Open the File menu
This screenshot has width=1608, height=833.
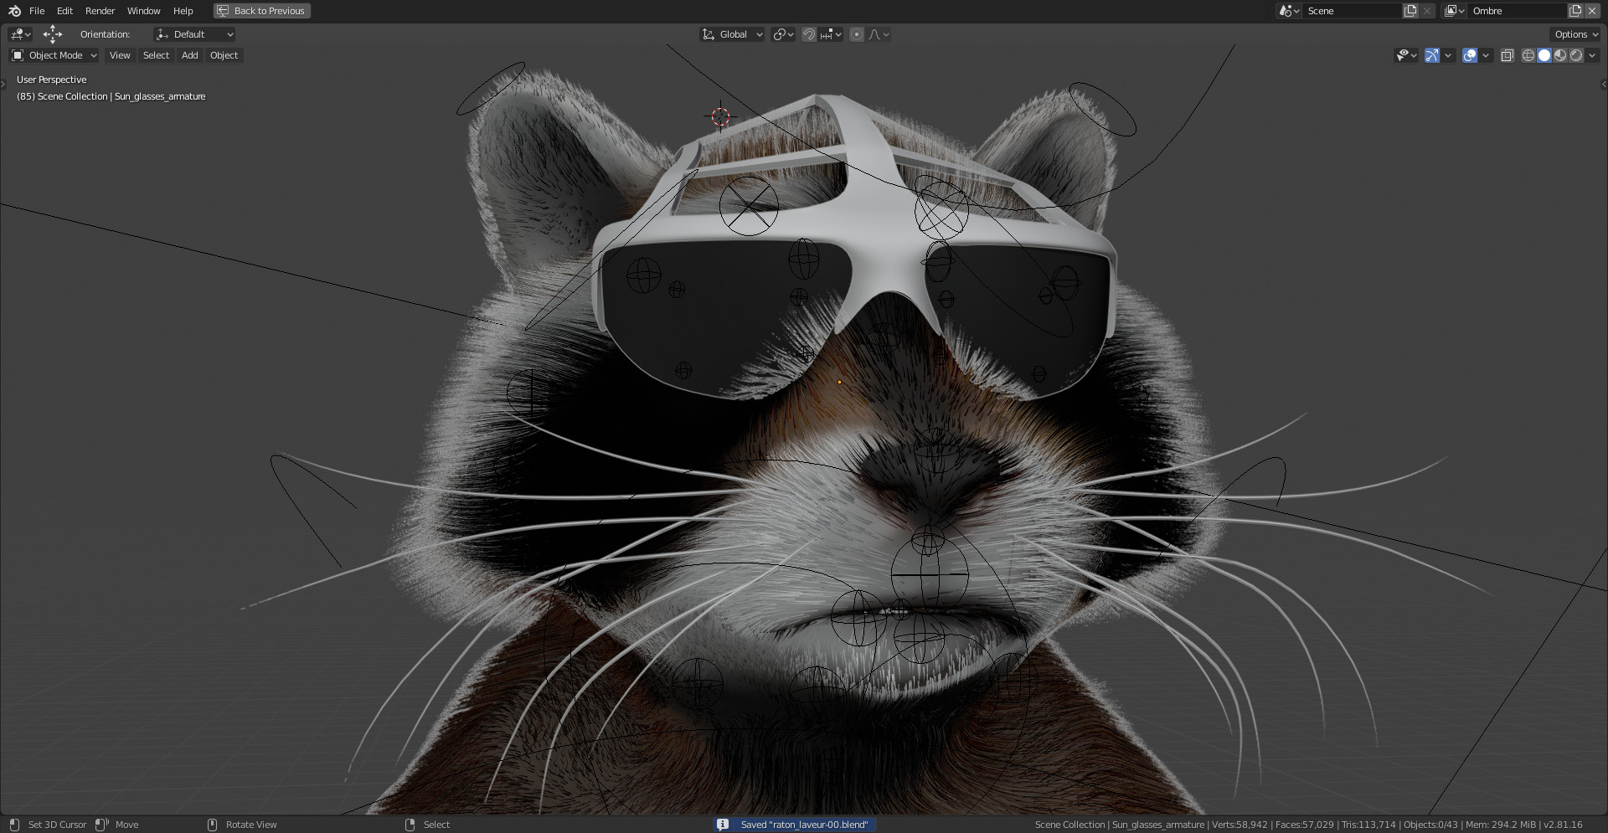pos(37,11)
